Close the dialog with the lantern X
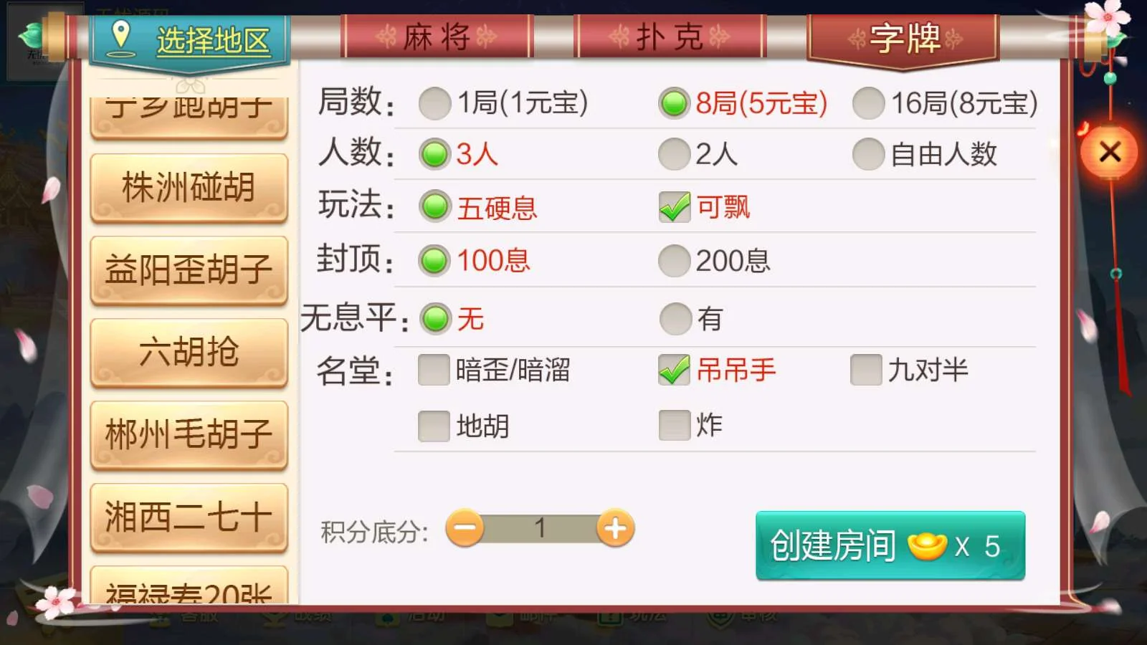 (1110, 152)
